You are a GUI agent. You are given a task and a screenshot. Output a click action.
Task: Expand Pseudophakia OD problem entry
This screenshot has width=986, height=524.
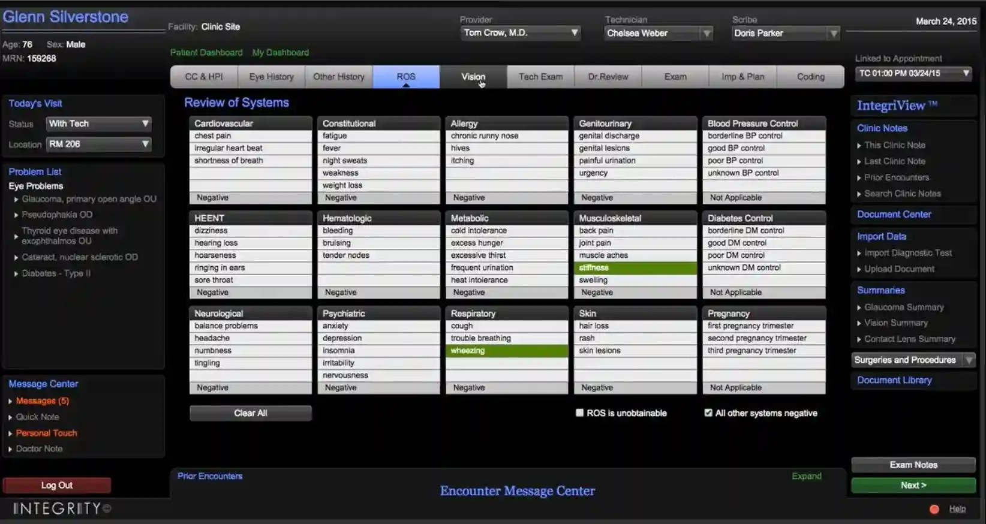(57, 215)
